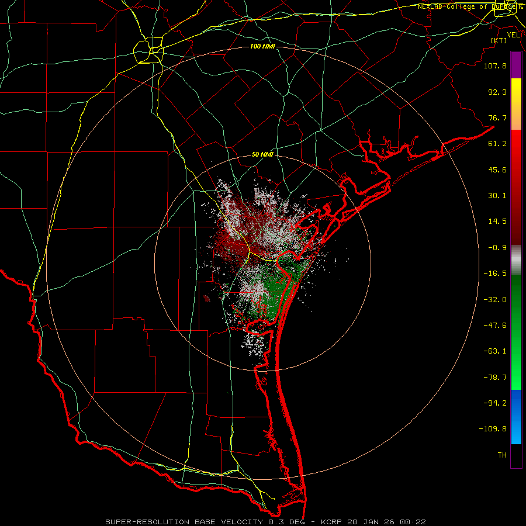Click the -109.8 velocity scale value
Screen dimensions: 526x526
(x=493, y=429)
